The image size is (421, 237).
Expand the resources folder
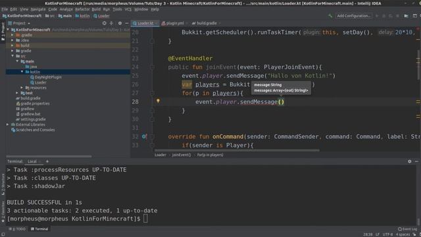click(22, 88)
